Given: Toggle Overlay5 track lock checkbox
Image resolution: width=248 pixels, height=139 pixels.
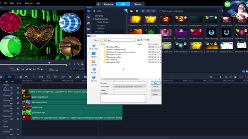Looking at the screenshot, I should [18, 114].
